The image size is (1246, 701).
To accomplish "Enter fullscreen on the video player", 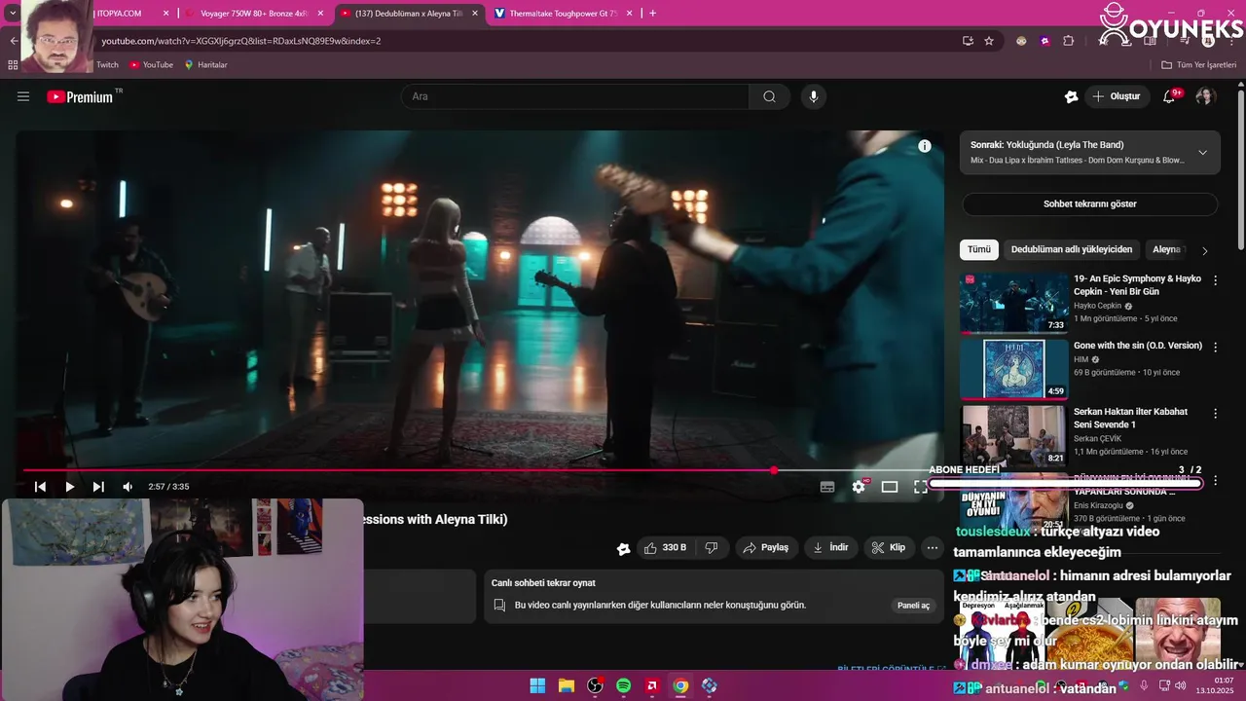I will [x=920, y=487].
